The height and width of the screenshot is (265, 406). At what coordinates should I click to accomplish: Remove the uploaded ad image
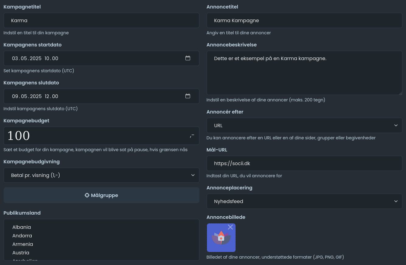tap(230, 227)
